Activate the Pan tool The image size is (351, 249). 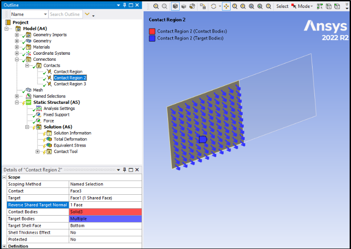pyautogui.click(x=226, y=6)
